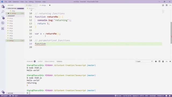Split the editor with the split icon
The height and width of the screenshot is (97, 172).
point(167,5)
